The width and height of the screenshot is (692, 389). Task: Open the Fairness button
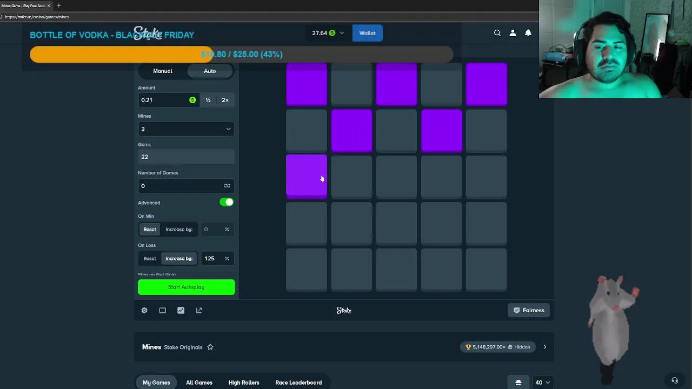pos(529,310)
